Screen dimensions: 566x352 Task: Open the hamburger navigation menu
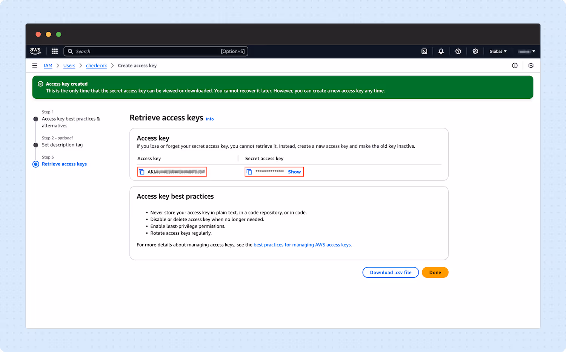[34, 65]
